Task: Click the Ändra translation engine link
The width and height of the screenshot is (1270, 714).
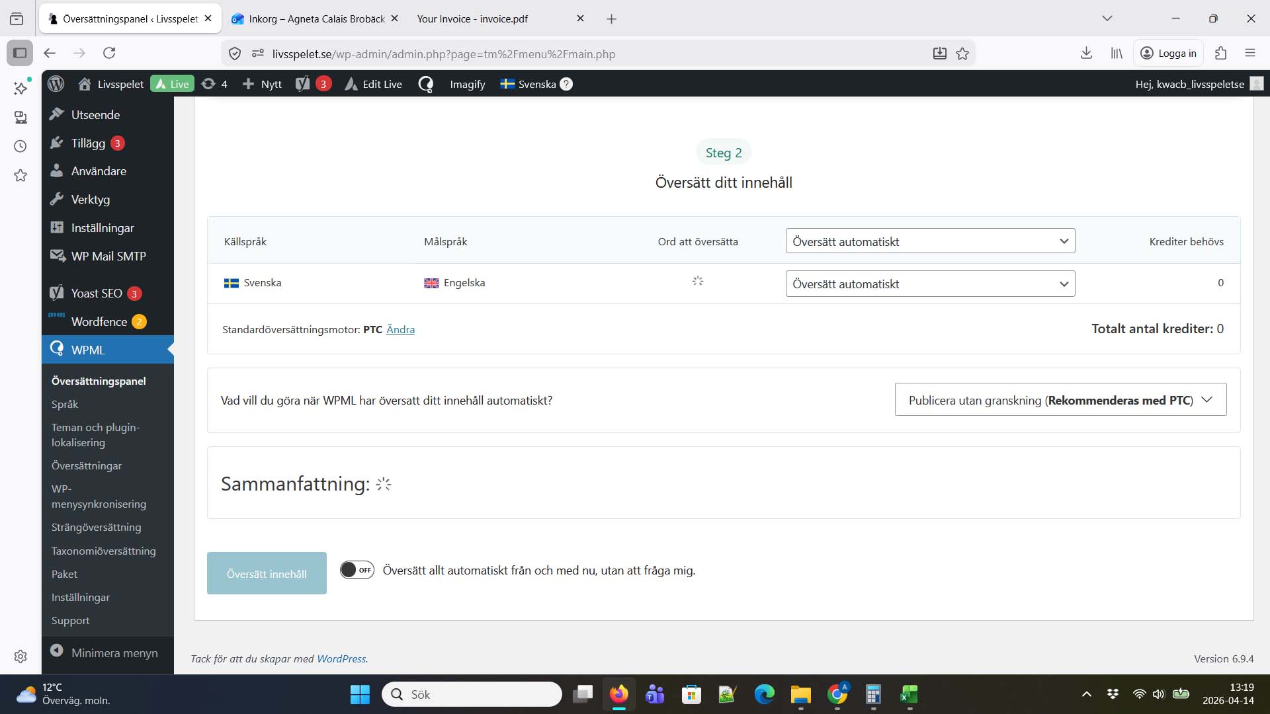Action: point(400,329)
